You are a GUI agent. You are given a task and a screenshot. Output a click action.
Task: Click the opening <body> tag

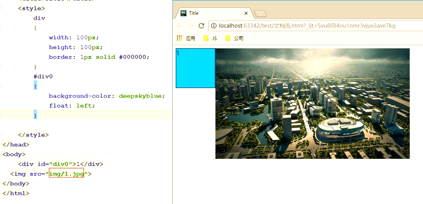pos(14,154)
